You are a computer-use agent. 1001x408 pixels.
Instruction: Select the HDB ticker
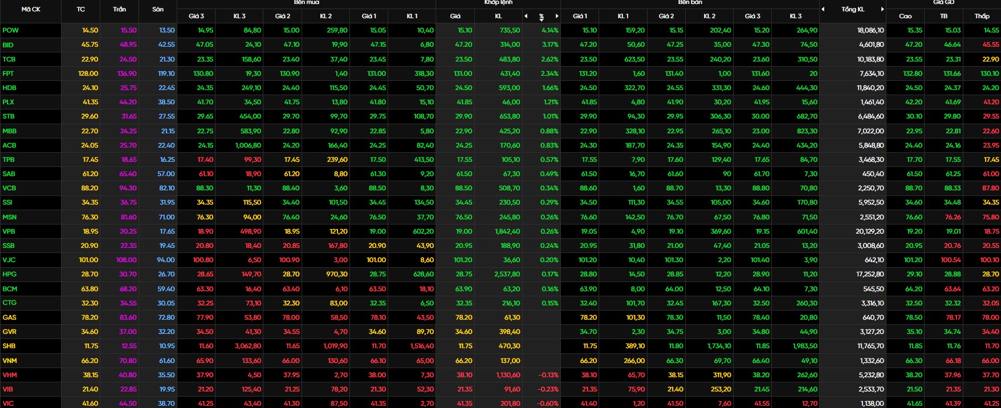[9, 88]
